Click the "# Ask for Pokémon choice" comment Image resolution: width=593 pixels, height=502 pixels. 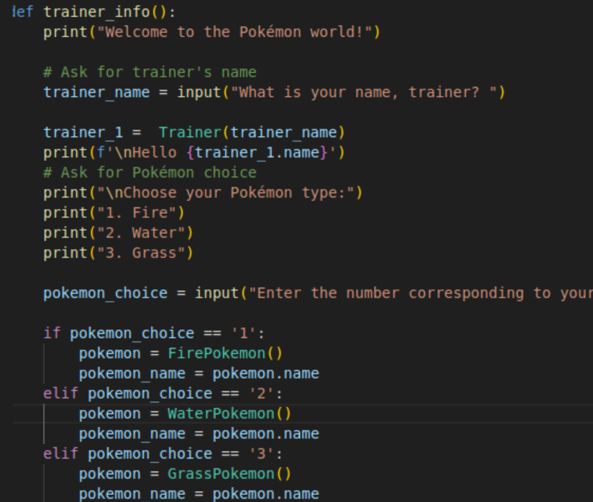point(150,173)
